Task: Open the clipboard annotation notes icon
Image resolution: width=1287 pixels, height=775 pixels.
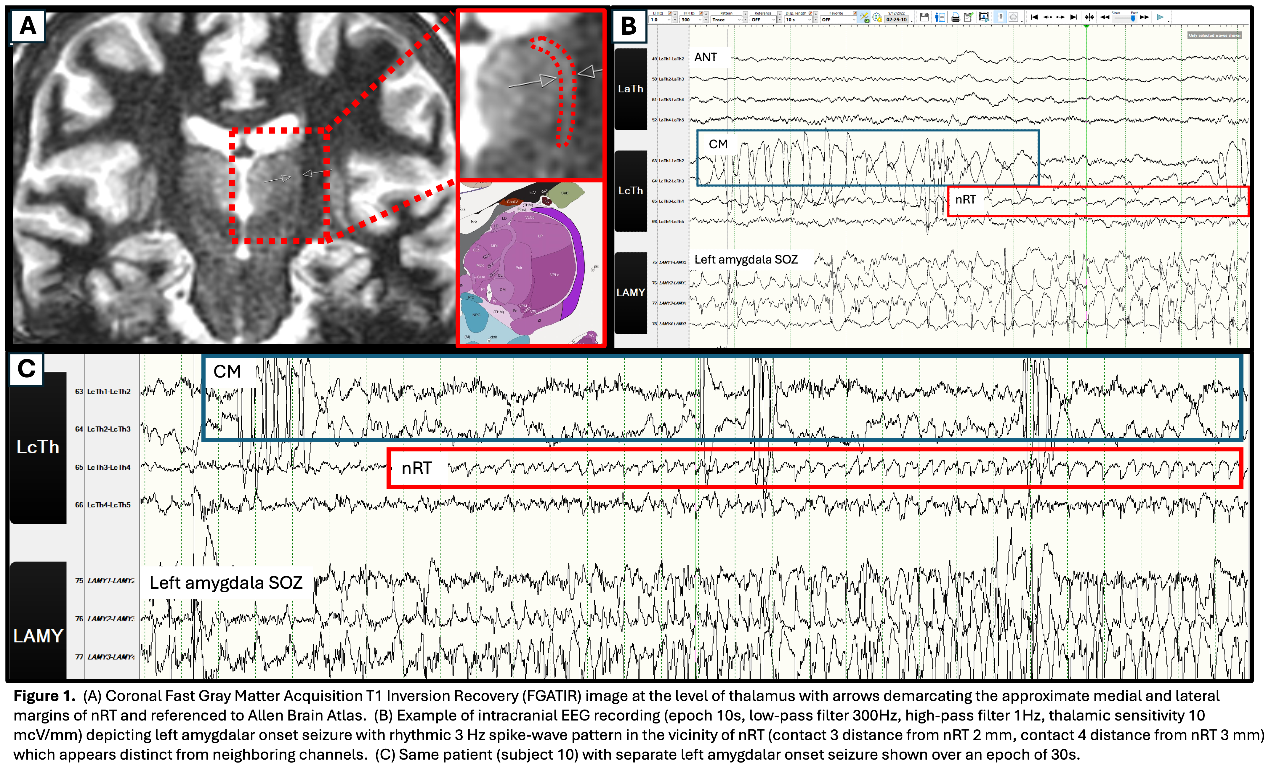Action: (x=968, y=17)
